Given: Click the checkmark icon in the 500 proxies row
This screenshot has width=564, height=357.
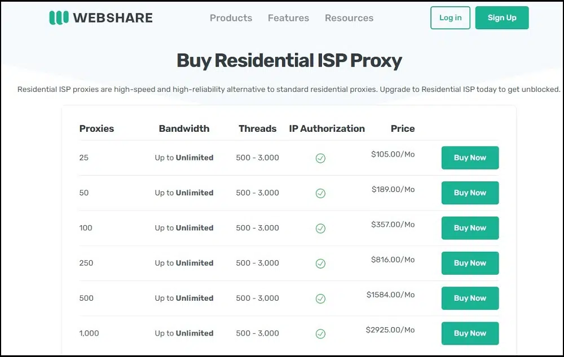Looking at the screenshot, I should coord(320,298).
